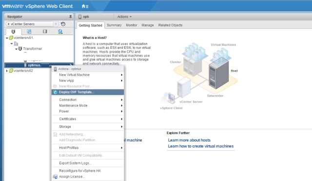Collapse the datacenter folder node

tap(12, 43)
